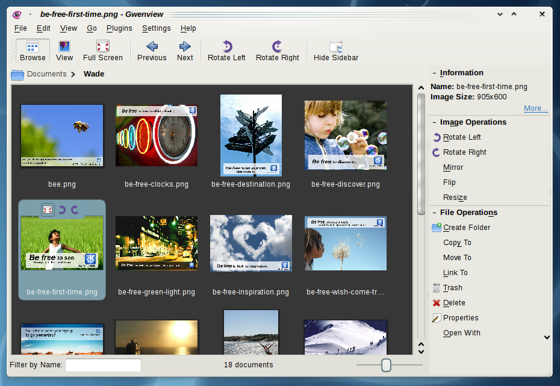The height and width of the screenshot is (386, 560).
Task: Click the thumbnail size slider handle
Action: pos(386,366)
